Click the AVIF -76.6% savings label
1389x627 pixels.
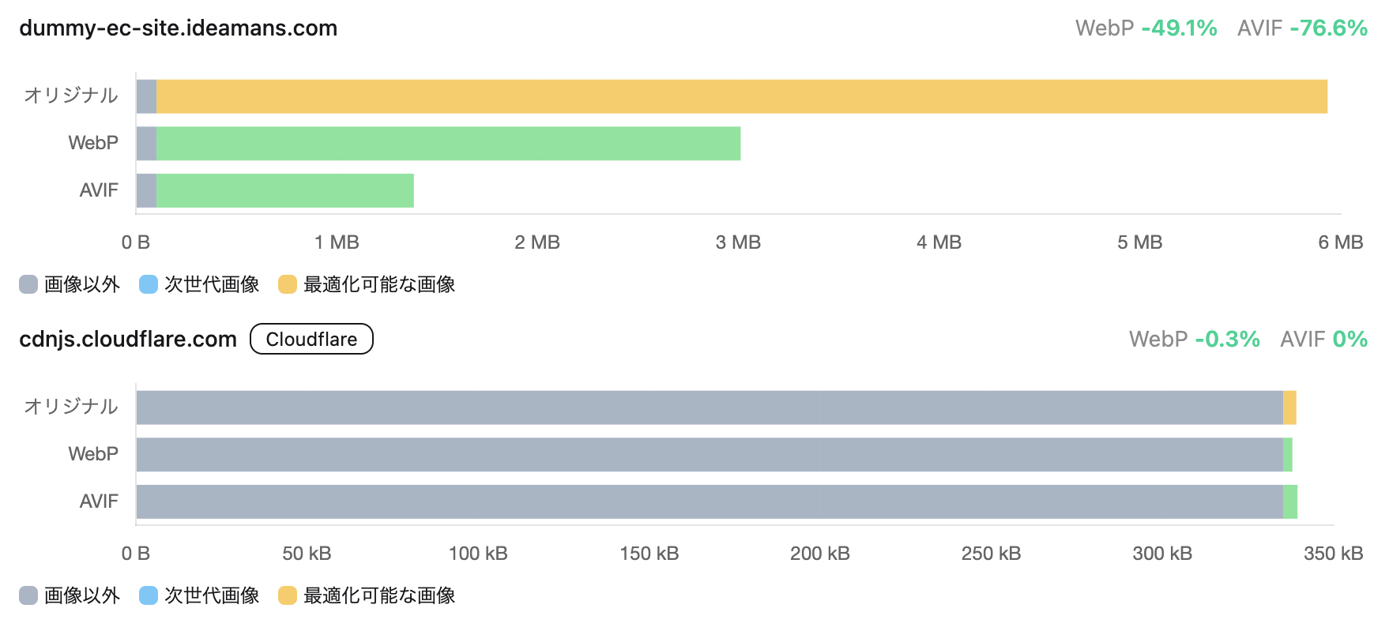(1302, 28)
